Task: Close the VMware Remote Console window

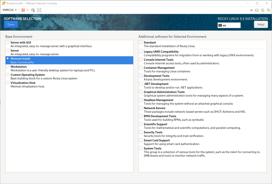Action: 267,3
